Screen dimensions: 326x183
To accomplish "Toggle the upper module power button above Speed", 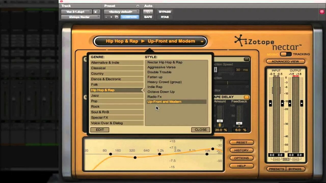I will pos(246,59).
